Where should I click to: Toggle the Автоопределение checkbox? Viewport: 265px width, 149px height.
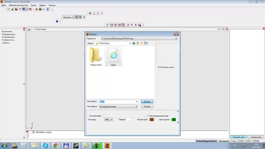pos(148,116)
